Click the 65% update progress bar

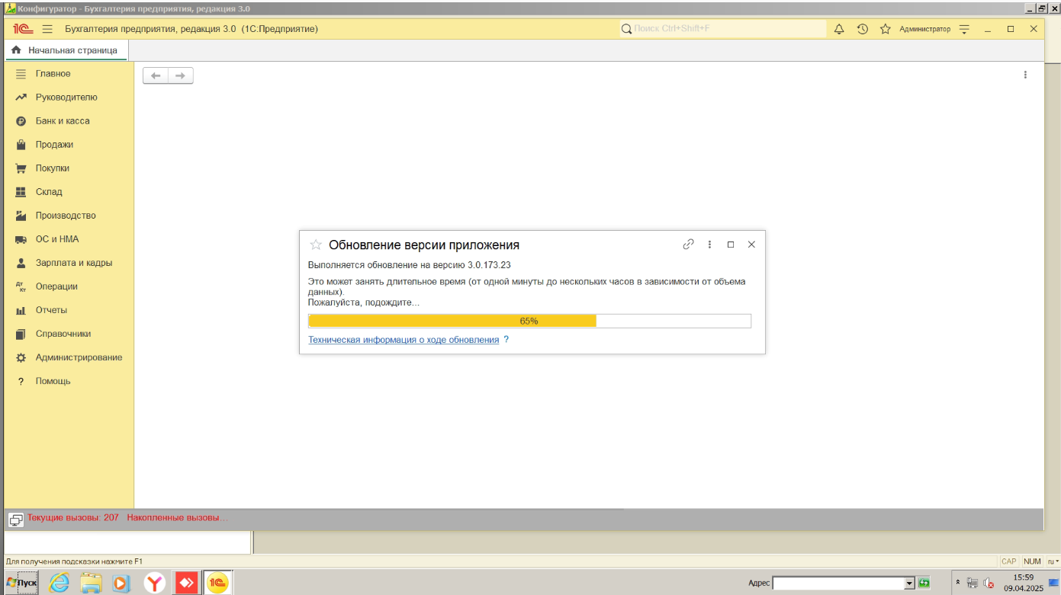tap(529, 321)
